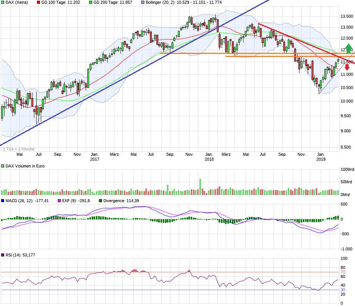Click the red 70 RSI threshold label
The width and height of the screenshot is (355, 307).
[x=343, y=272]
